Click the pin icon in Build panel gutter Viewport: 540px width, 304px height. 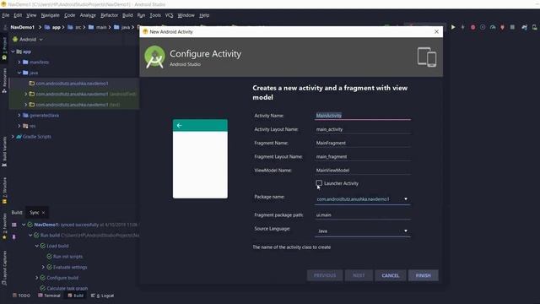[x=14, y=236]
